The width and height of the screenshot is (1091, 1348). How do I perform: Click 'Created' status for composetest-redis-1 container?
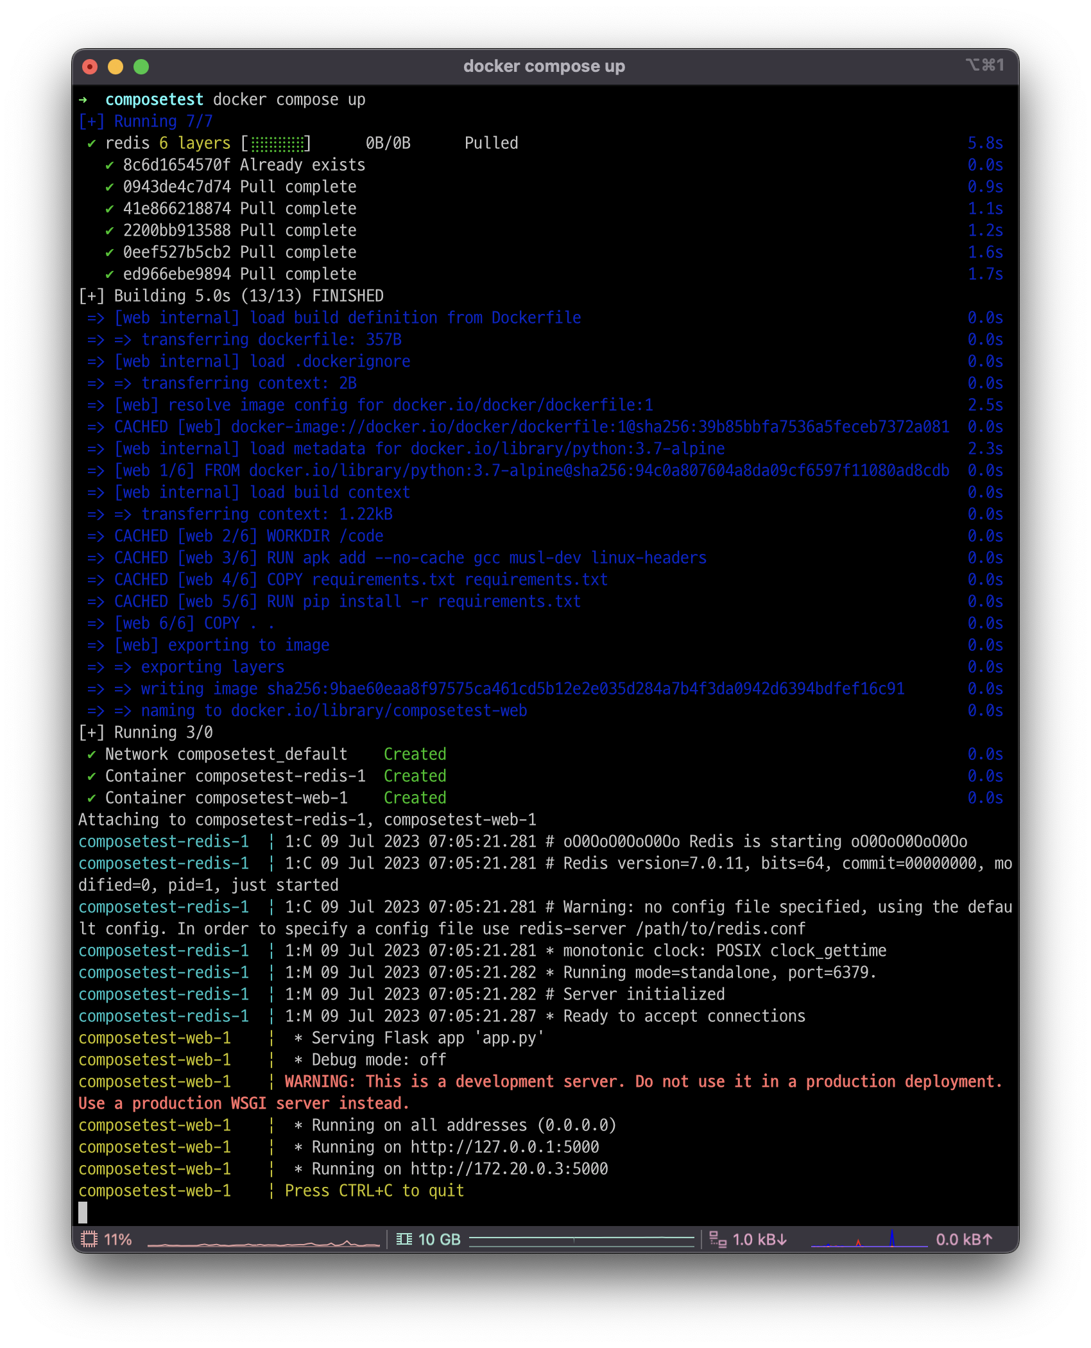click(415, 776)
